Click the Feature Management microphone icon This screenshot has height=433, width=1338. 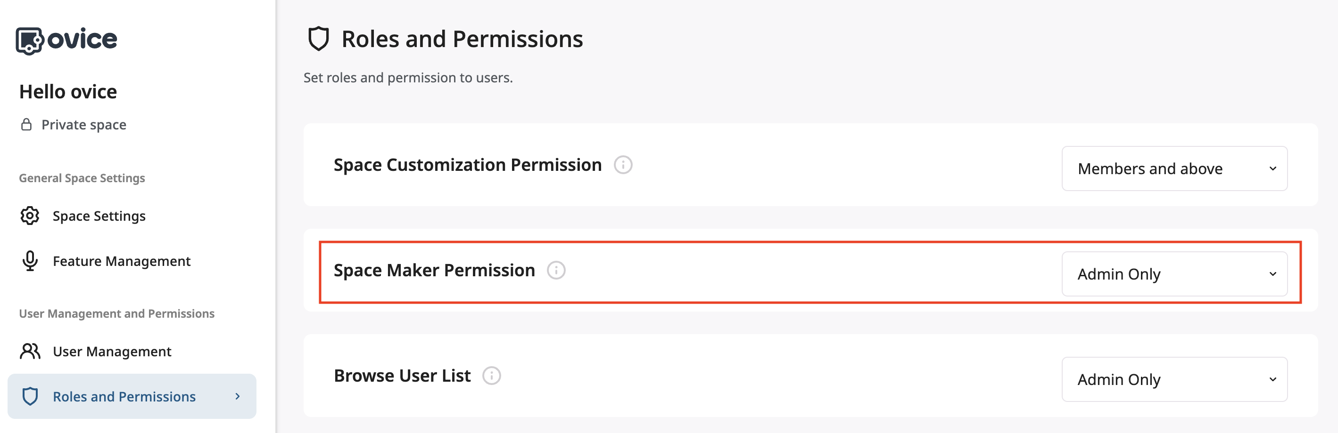(x=30, y=261)
